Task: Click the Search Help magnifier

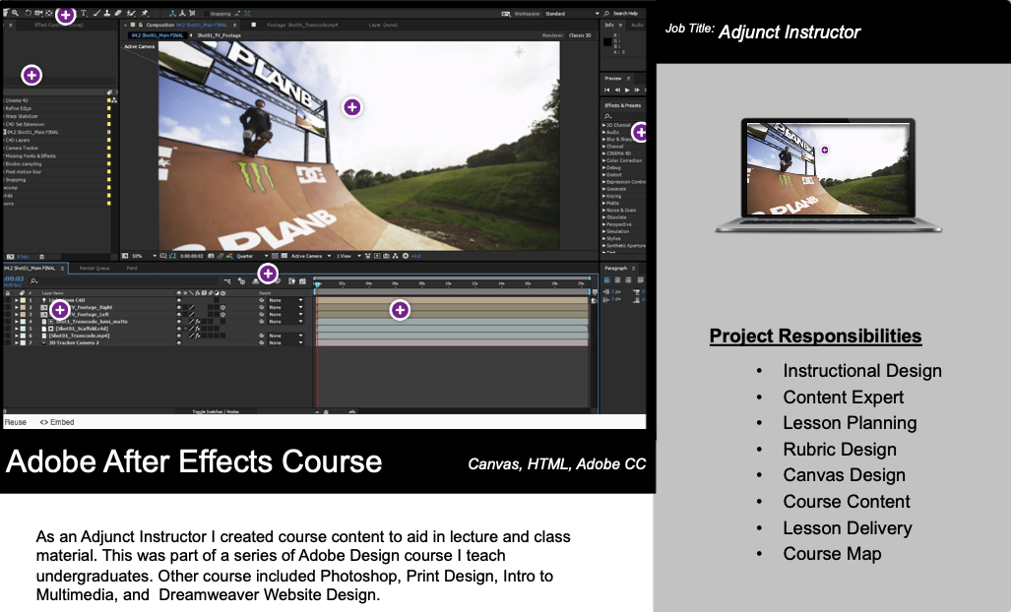Action: (606, 13)
